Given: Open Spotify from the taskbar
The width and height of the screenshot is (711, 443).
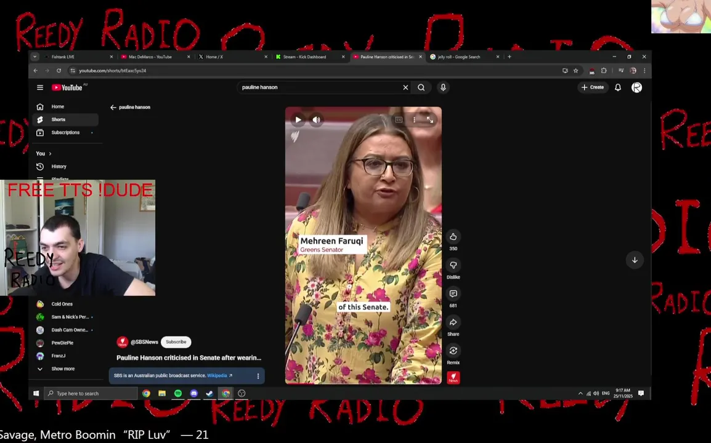Looking at the screenshot, I should tap(177, 393).
